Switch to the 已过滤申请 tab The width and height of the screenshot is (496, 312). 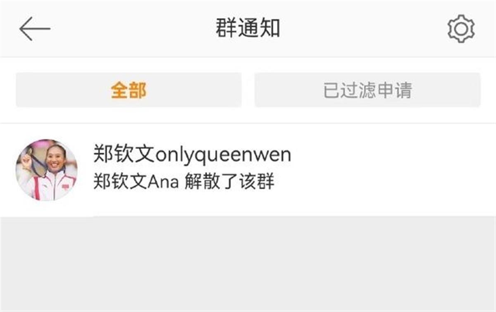click(x=367, y=90)
